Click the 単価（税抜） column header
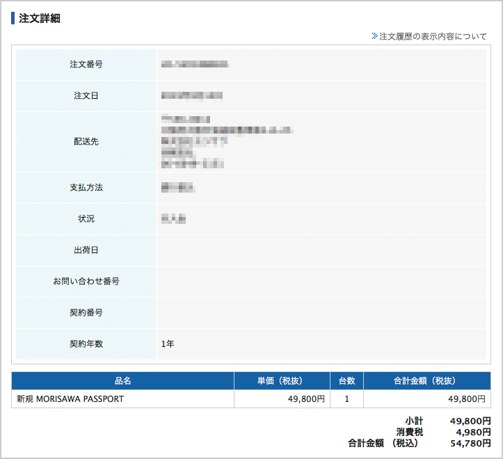 (282, 380)
